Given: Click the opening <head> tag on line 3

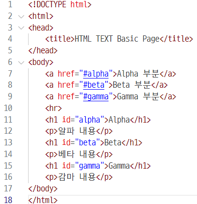Looking at the screenshot, I should 41,28.
